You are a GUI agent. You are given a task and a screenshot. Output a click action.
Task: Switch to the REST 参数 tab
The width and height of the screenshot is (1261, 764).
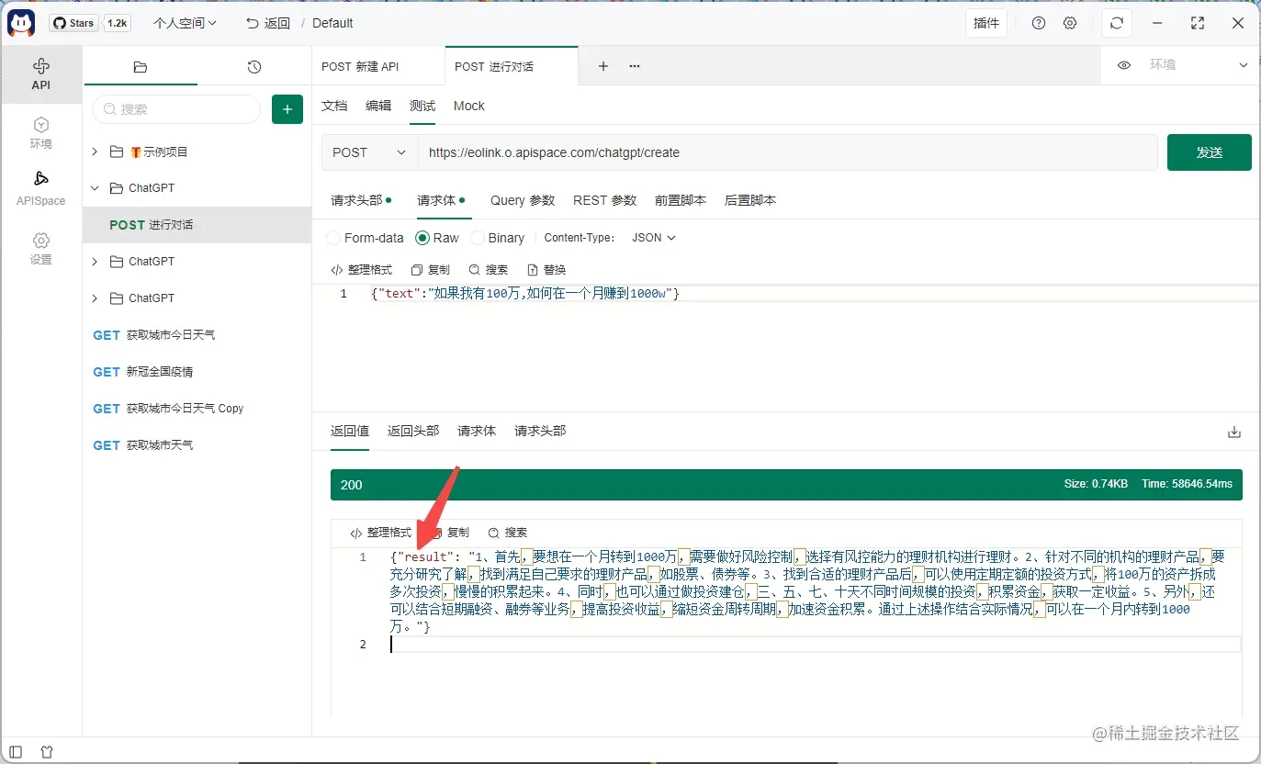605,200
